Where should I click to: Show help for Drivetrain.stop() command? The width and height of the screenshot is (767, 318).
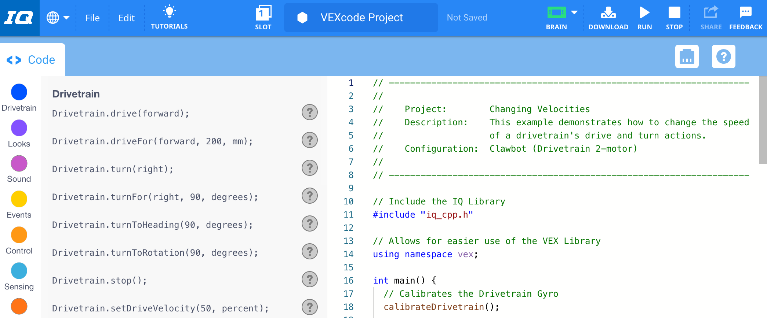point(309,279)
